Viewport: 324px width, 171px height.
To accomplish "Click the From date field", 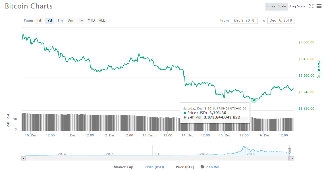I will 244,20.
